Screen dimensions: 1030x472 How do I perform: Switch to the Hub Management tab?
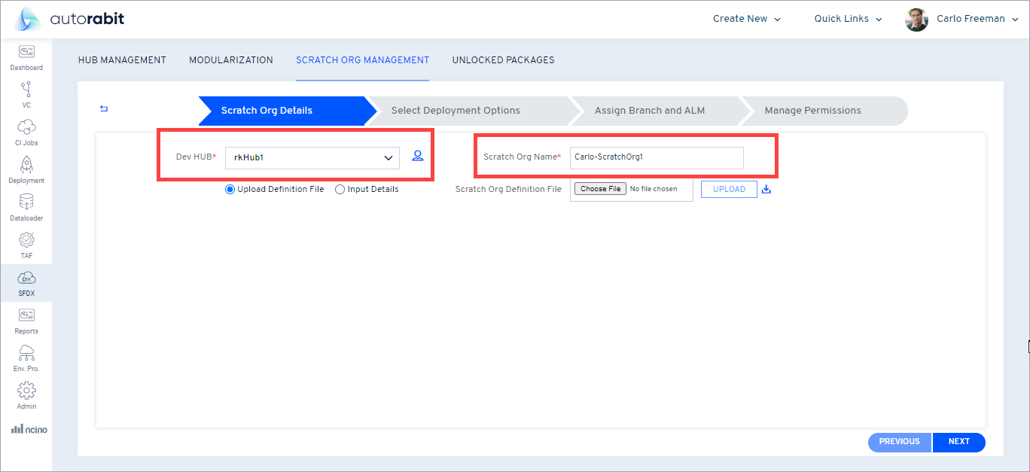tap(122, 60)
